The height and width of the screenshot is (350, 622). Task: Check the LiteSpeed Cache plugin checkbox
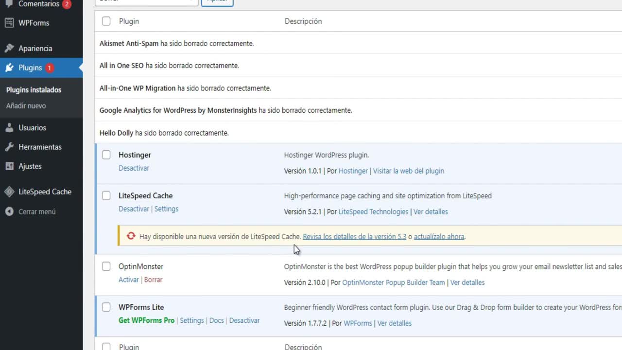[106, 195]
